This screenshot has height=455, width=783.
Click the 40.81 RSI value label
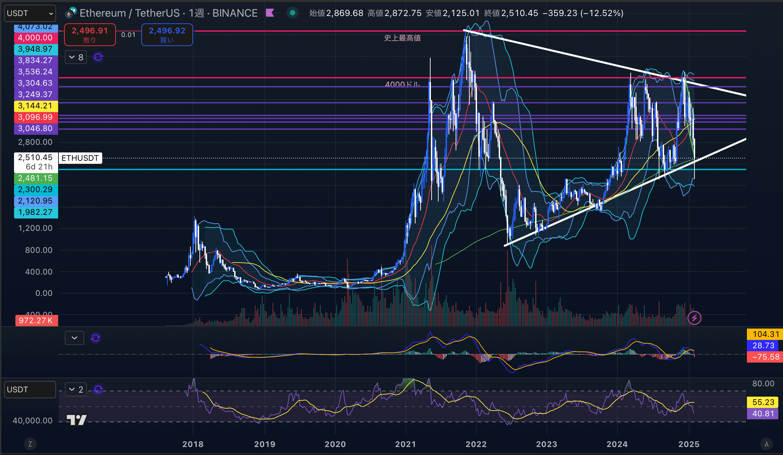763,414
